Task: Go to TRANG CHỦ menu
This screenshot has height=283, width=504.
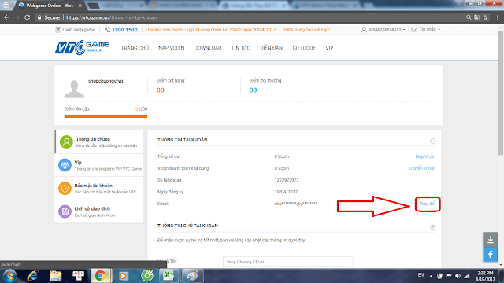Action: (135, 48)
